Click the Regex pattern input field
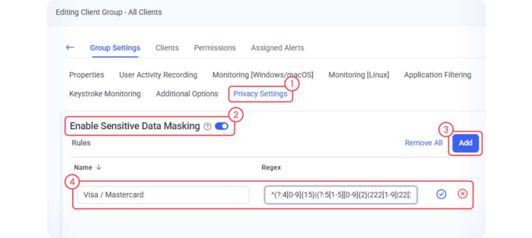The height and width of the screenshot is (238, 532). [340, 195]
